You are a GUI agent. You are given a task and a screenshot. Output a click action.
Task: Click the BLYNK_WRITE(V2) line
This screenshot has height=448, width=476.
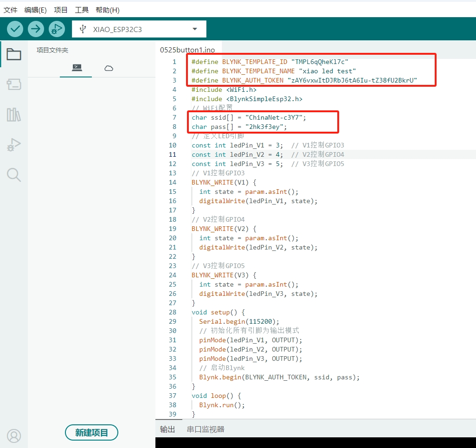[x=224, y=229]
